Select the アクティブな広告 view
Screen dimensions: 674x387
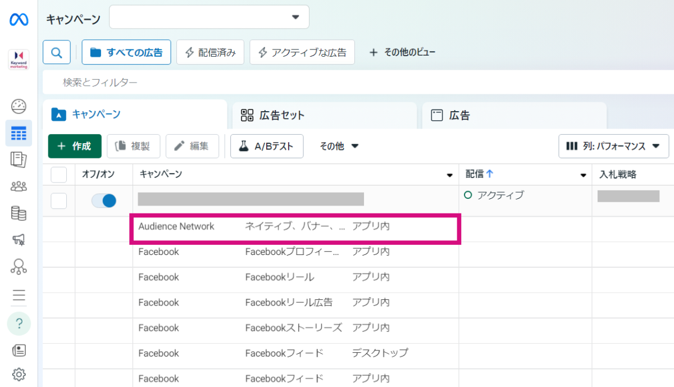[302, 52]
